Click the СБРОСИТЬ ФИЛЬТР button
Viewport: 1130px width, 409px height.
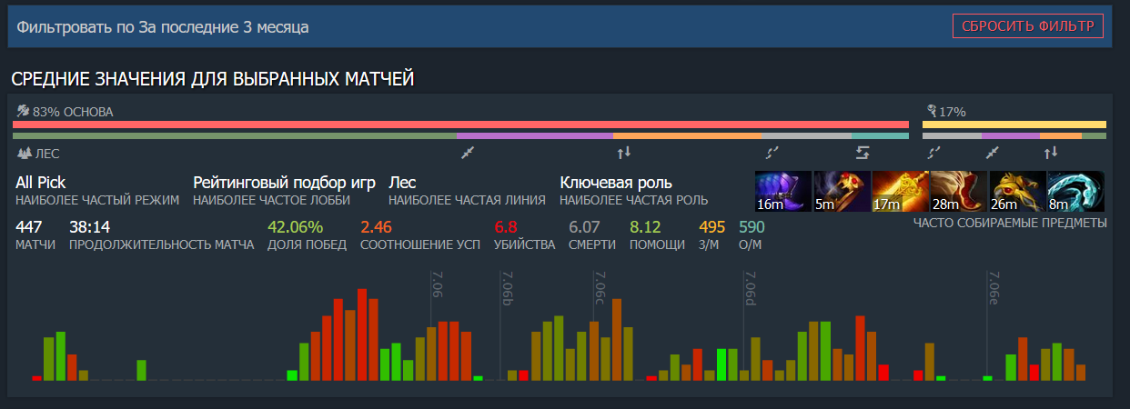[1028, 26]
